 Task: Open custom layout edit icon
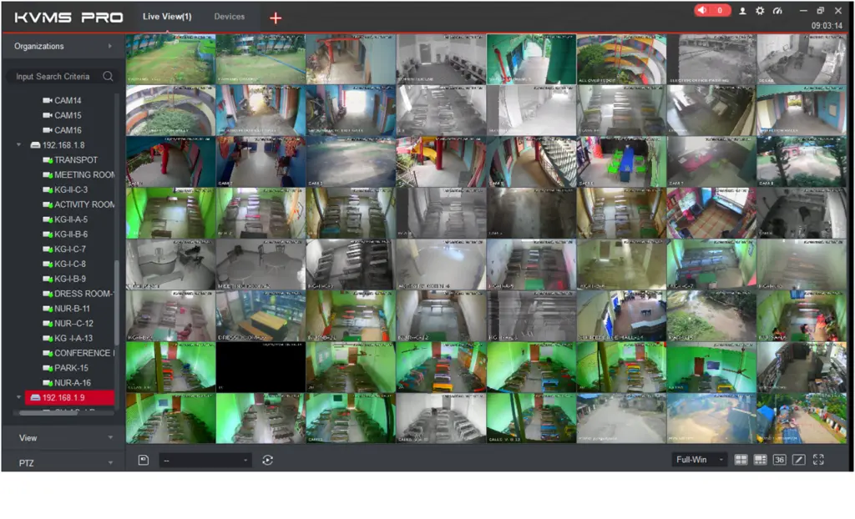799,460
